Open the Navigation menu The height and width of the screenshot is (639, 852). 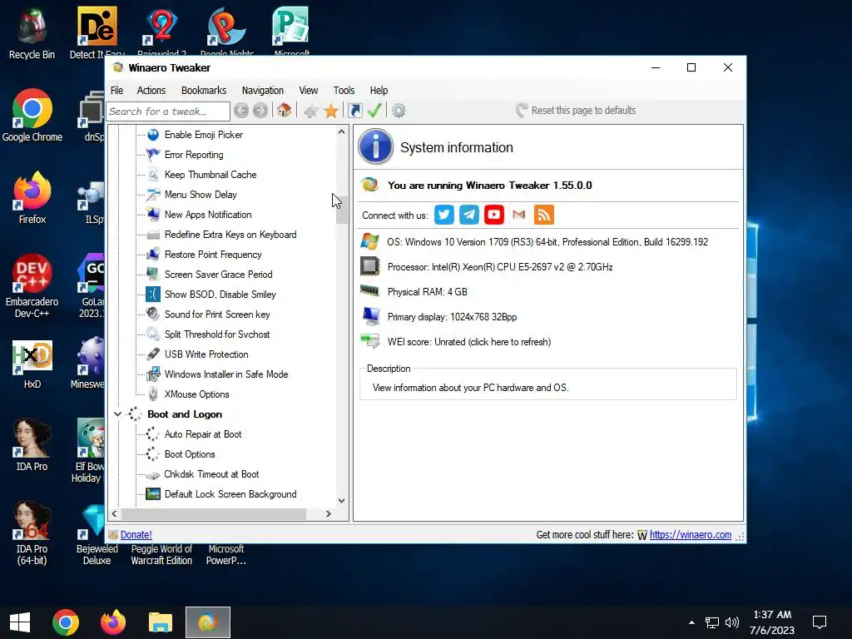coord(262,90)
